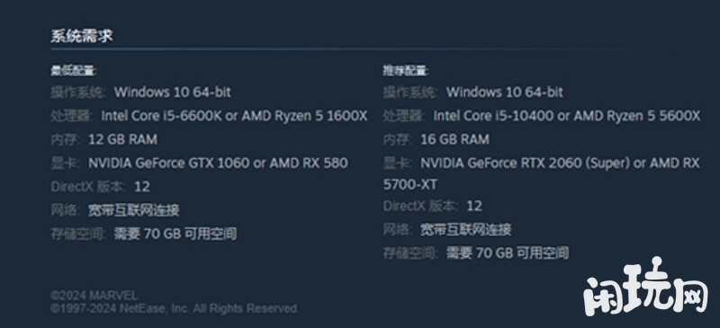Click the 12 GB RAM entry
The image size is (720, 328).
pos(103,139)
